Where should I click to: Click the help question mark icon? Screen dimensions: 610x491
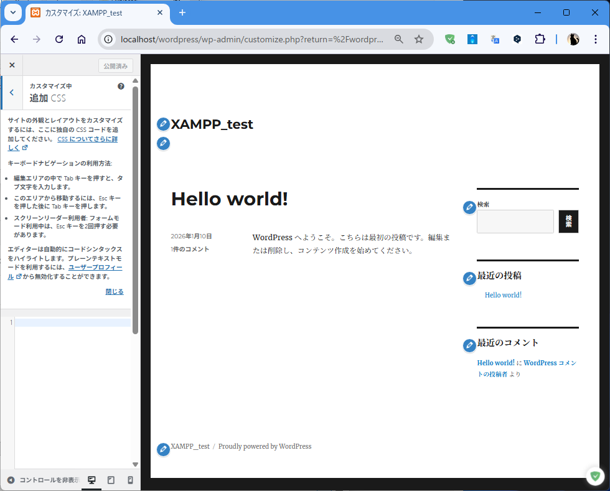tap(121, 87)
